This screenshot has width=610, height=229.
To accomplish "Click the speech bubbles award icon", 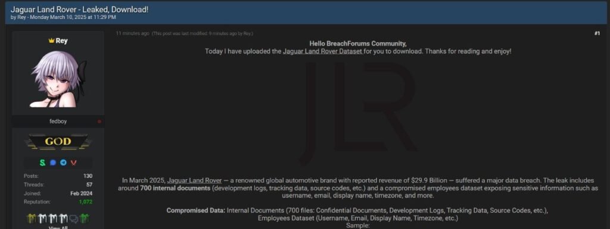I will click(x=74, y=219).
